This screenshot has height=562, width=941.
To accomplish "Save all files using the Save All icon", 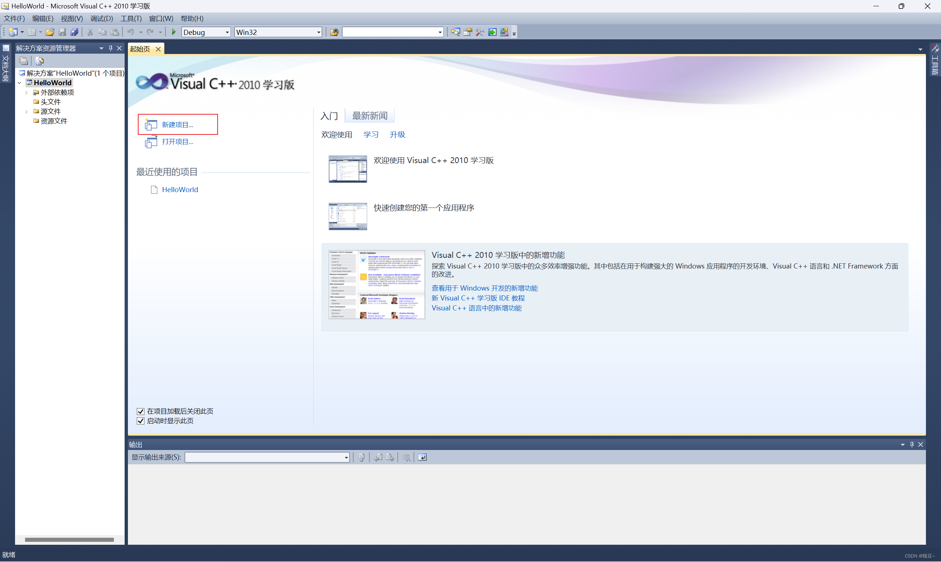I will tap(74, 32).
